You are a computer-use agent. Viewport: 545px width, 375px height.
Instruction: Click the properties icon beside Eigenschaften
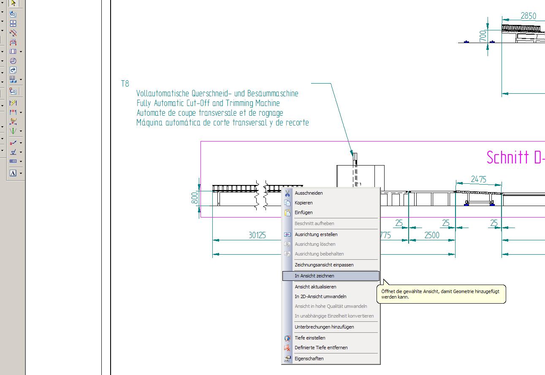pyautogui.click(x=287, y=359)
